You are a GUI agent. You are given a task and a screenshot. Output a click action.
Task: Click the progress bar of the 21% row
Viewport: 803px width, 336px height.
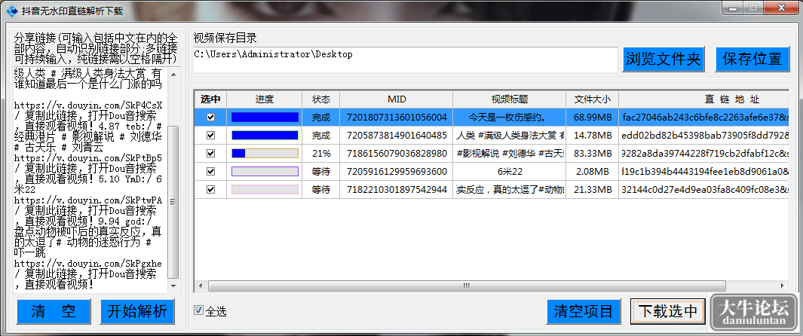click(x=265, y=154)
